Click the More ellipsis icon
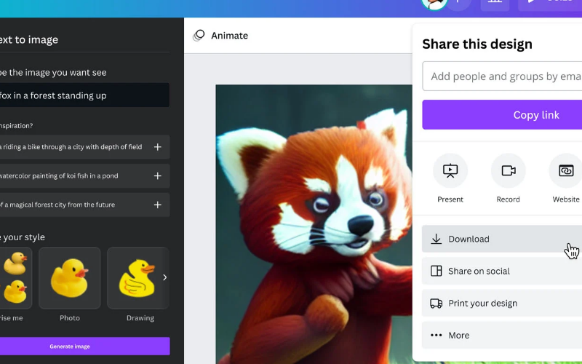 [x=436, y=335]
